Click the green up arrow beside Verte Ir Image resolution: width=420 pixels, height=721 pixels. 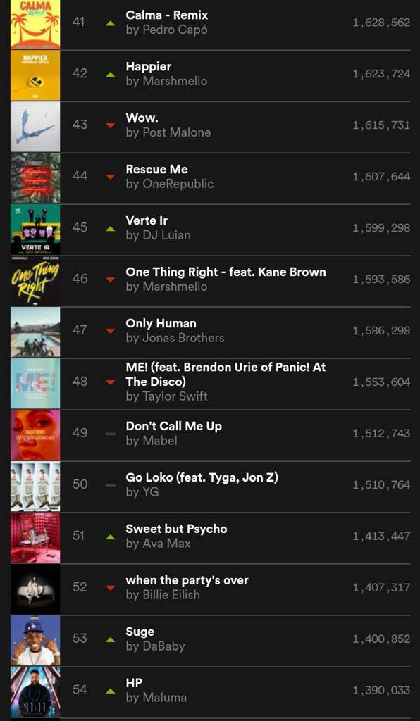tap(110, 228)
